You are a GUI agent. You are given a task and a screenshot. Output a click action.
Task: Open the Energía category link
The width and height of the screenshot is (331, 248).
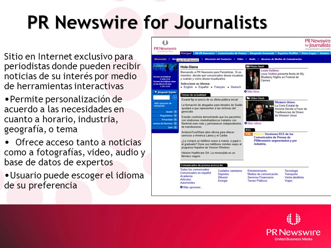tap(222, 181)
